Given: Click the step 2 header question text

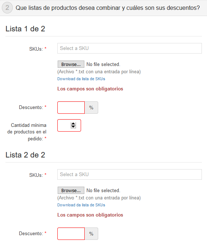Looking at the screenshot, I should pos(108,8).
